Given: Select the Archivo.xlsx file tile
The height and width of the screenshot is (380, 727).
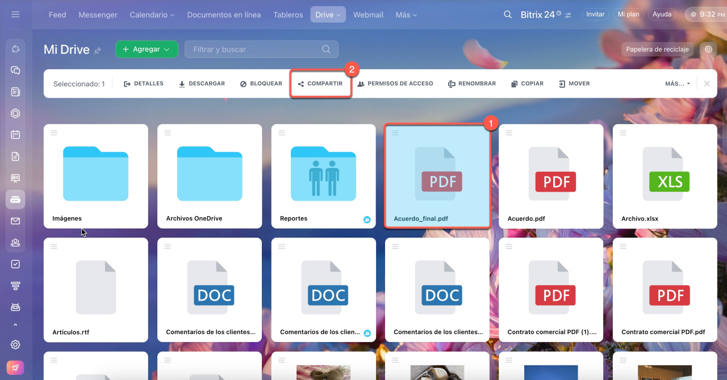Looking at the screenshot, I should point(665,176).
